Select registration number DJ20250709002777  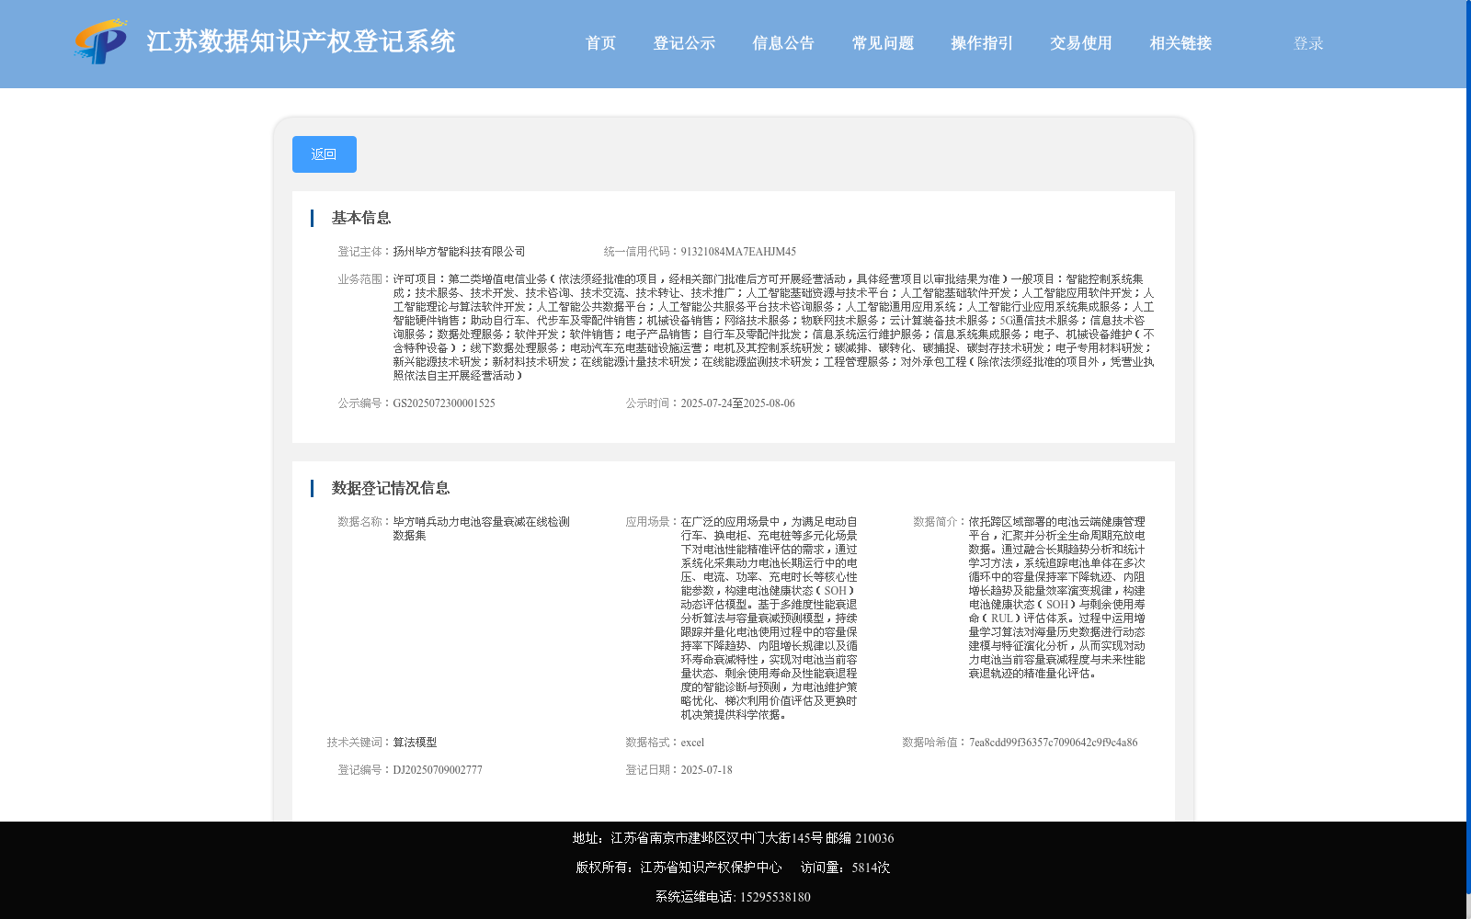click(438, 770)
